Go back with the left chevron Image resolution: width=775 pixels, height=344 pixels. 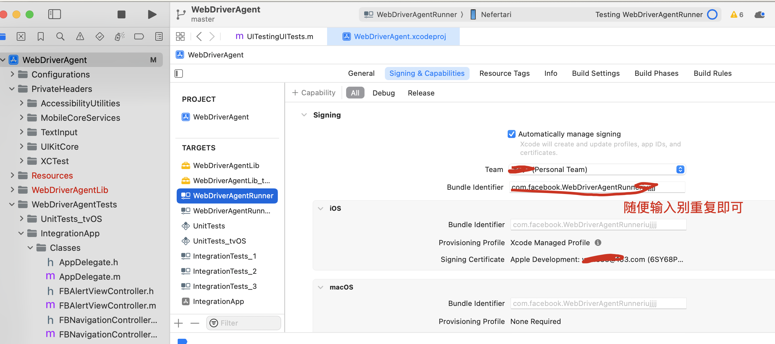click(199, 36)
